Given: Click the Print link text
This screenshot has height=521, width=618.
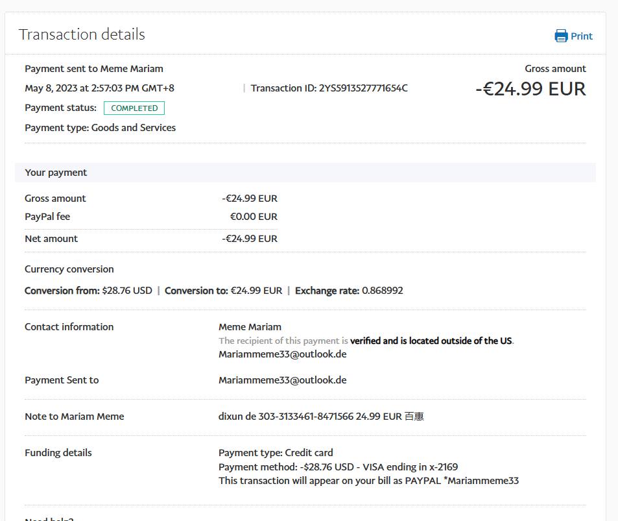Looking at the screenshot, I should pos(582,36).
